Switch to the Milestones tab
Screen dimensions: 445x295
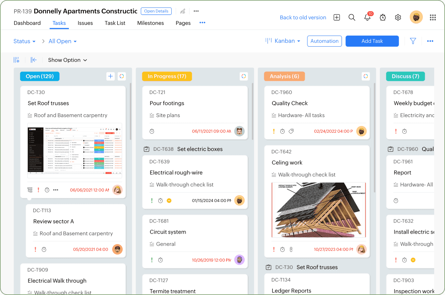tap(150, 23)
